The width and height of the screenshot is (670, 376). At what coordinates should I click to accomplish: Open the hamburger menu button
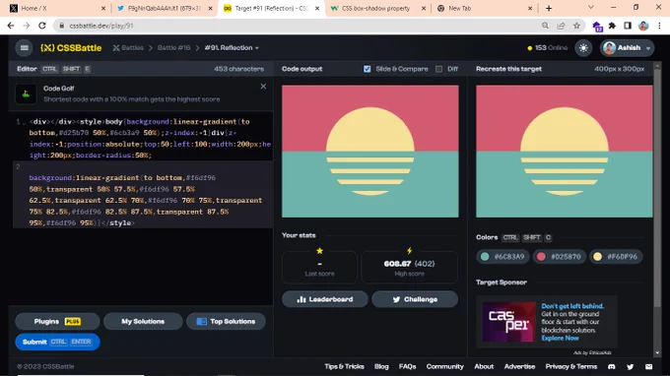click(x=25, y=48)
